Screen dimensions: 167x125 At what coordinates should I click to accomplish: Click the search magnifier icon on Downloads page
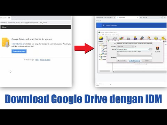pyautogui.click(x=104, y=25)
